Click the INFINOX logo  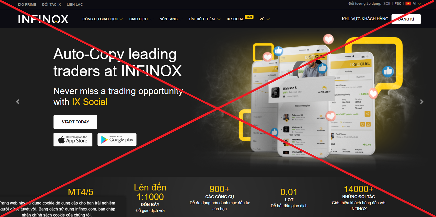43,19
